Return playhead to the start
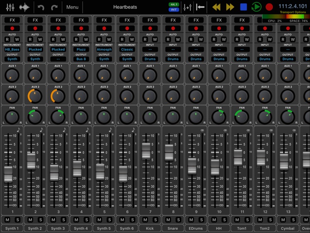Viewport: 310px width, 233px height. (x=200, y=7)
